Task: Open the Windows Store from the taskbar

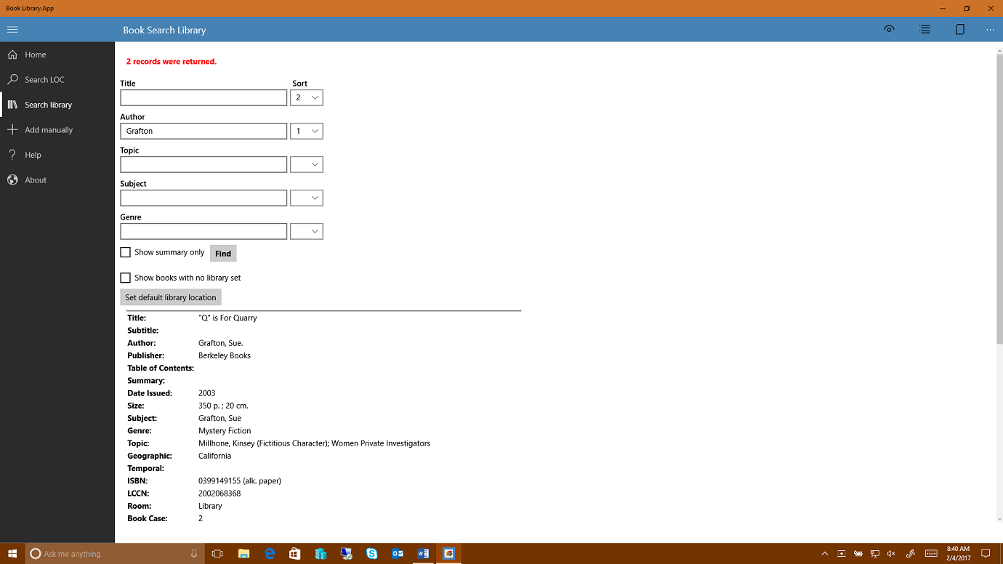Action: [x=294, y=554]
